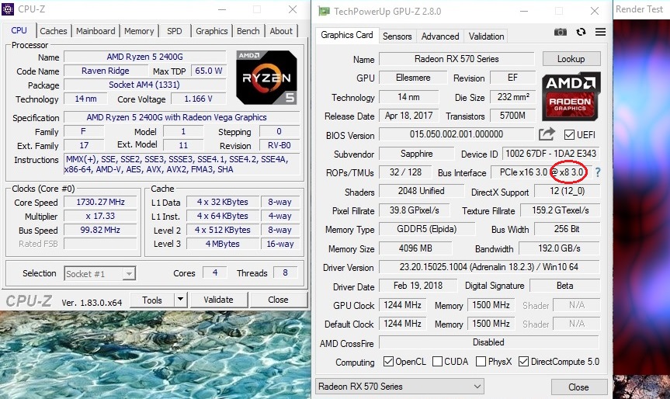Click the Memory Size value 4096 MB
This screenshot has width=670, height=399.
[x=415, y=248]
